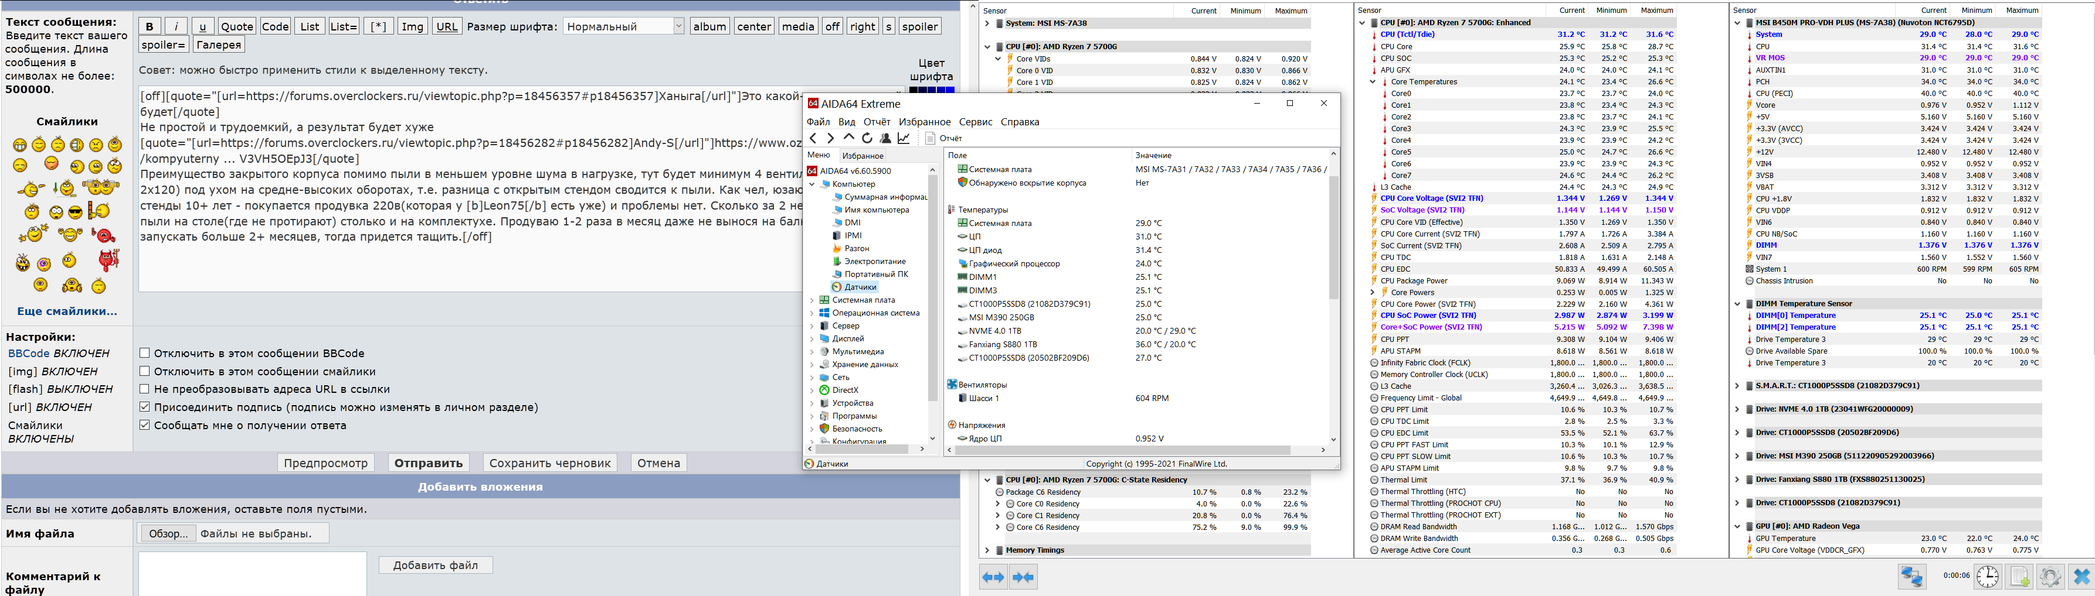
Task: Open the Отчёт menu in AIDA64
Action: [x=877, y=122]
